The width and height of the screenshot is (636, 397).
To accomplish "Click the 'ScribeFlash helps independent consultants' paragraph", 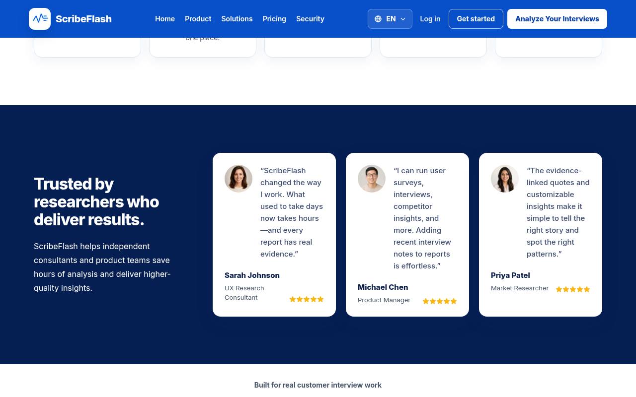I will (x=102, y=267).
